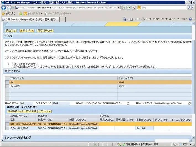Viewport: 196px width, 147px height.
Task: Open the セーフティ(S) menu
Action: (168, 19)
